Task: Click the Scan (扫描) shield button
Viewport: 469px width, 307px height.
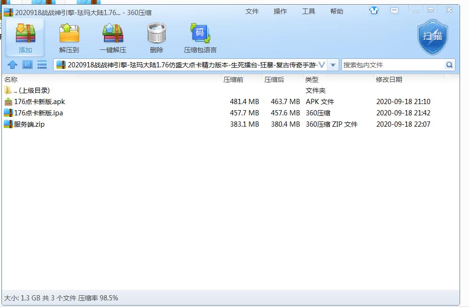Action: (432, 36)
